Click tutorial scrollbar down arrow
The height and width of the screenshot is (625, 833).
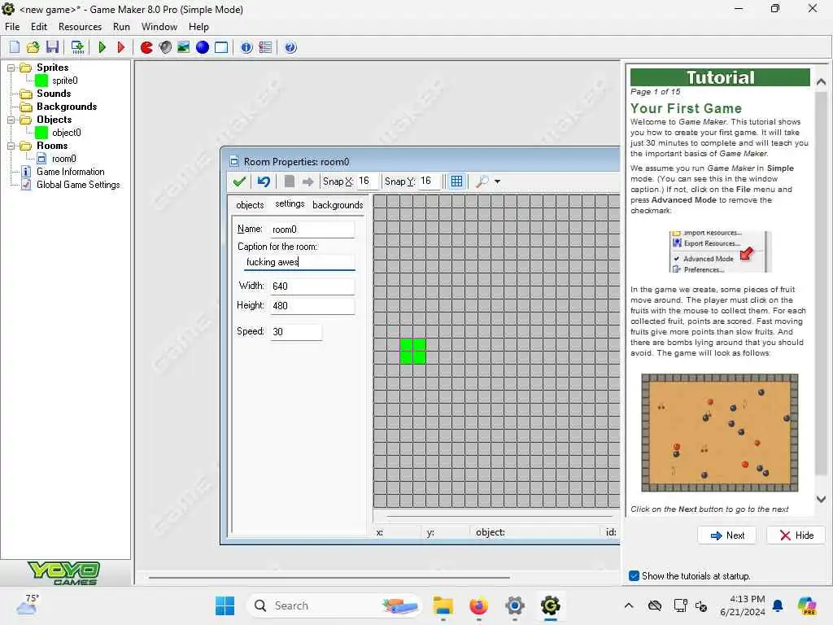(x=821, y=500)
